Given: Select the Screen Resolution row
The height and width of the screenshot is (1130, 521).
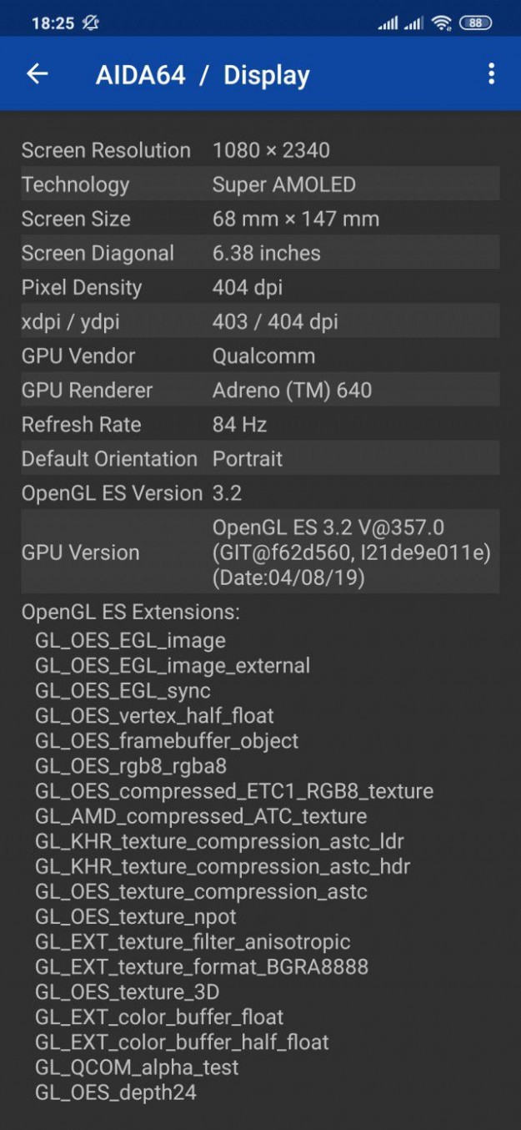Looking at the screenshot, I should 260,150.
